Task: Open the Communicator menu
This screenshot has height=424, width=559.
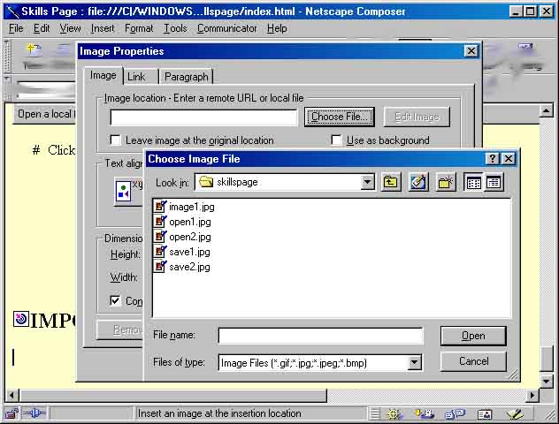Action: coord(226,28)
